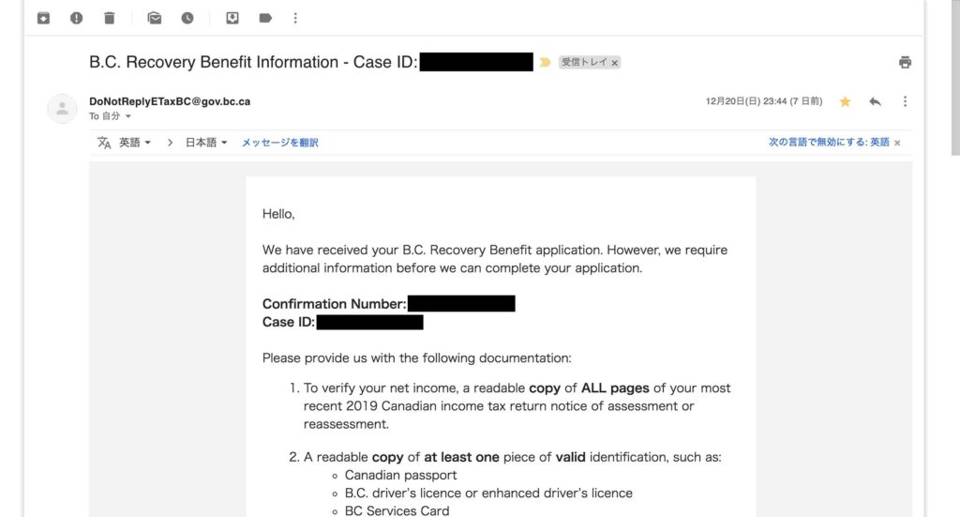Open the Move to folder icon
960x517 pixels.
click(x=232, y=18)
